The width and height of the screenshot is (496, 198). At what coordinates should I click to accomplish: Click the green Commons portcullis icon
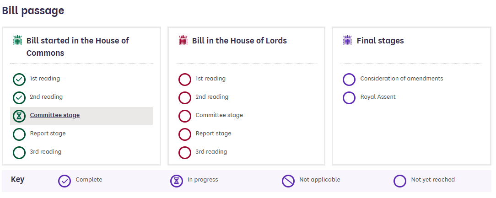click(17, 40)
